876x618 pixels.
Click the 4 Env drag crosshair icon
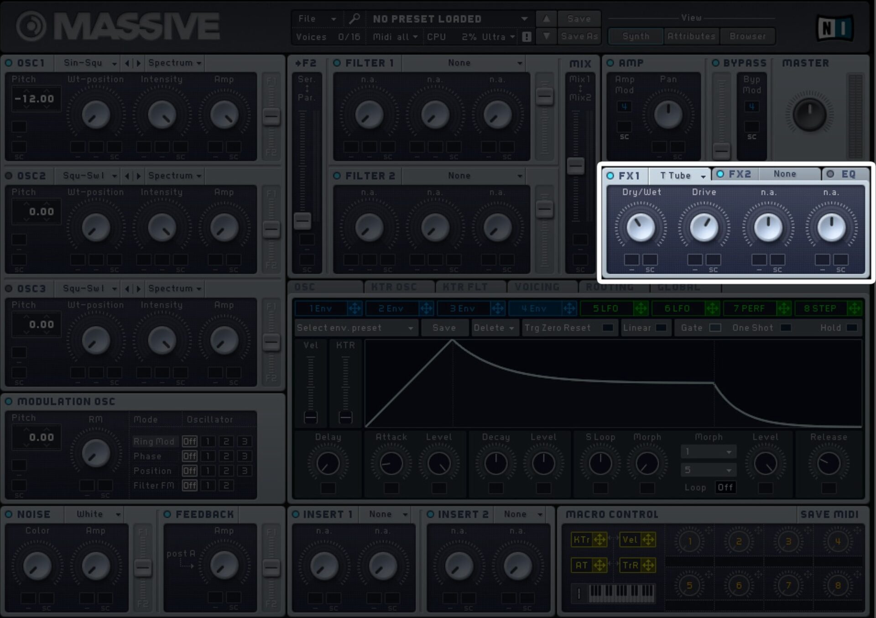569,308
